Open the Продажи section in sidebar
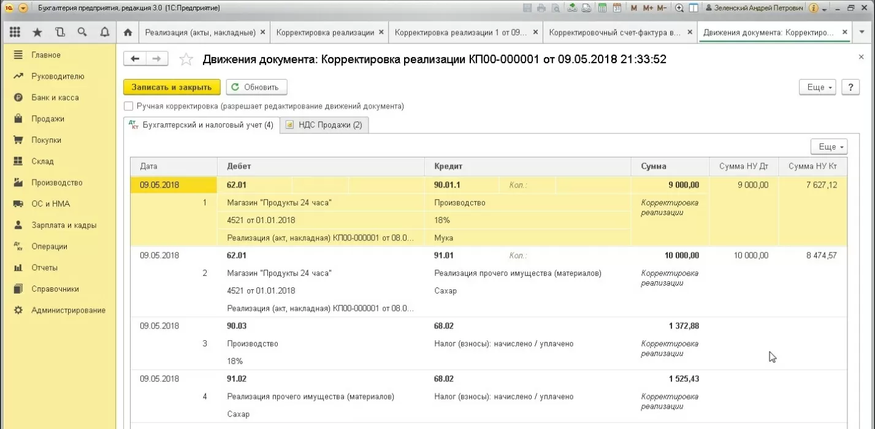This screenshot has height=429, width=875. pyautogui.click(x=48, y=119)
